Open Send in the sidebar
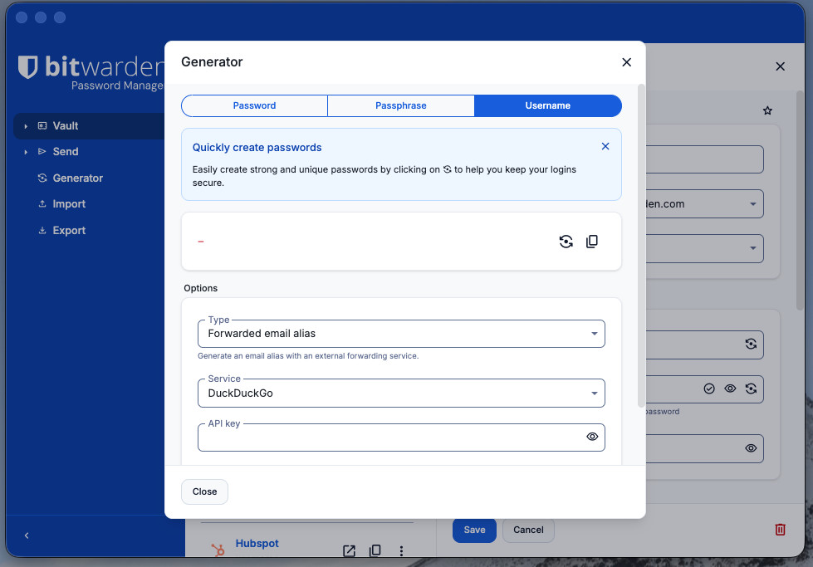813x567 pixels. click(66, 152)
